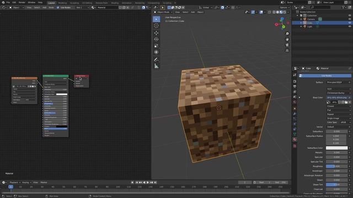
Task: Select the Cursor tool in viewport toolbar
Action: tap(156, 26)
